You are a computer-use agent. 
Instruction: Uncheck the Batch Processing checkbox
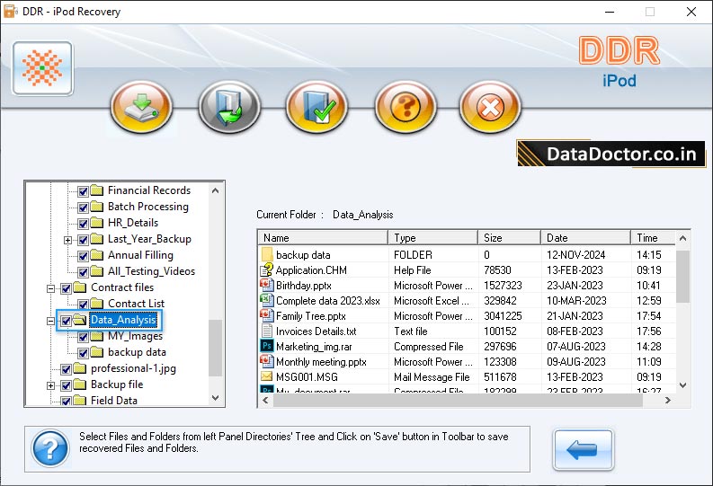click(x=83, y=208)
